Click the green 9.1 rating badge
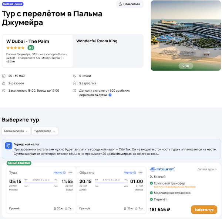Screen dimensions: 222x219 31,48
